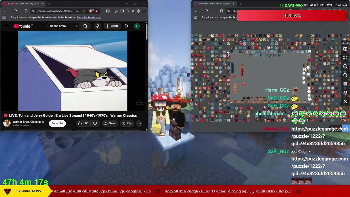Open Leo AI sparkle icon
This screenshot has width=350, height=197.
pyautogui.click(x=133, y=11)
